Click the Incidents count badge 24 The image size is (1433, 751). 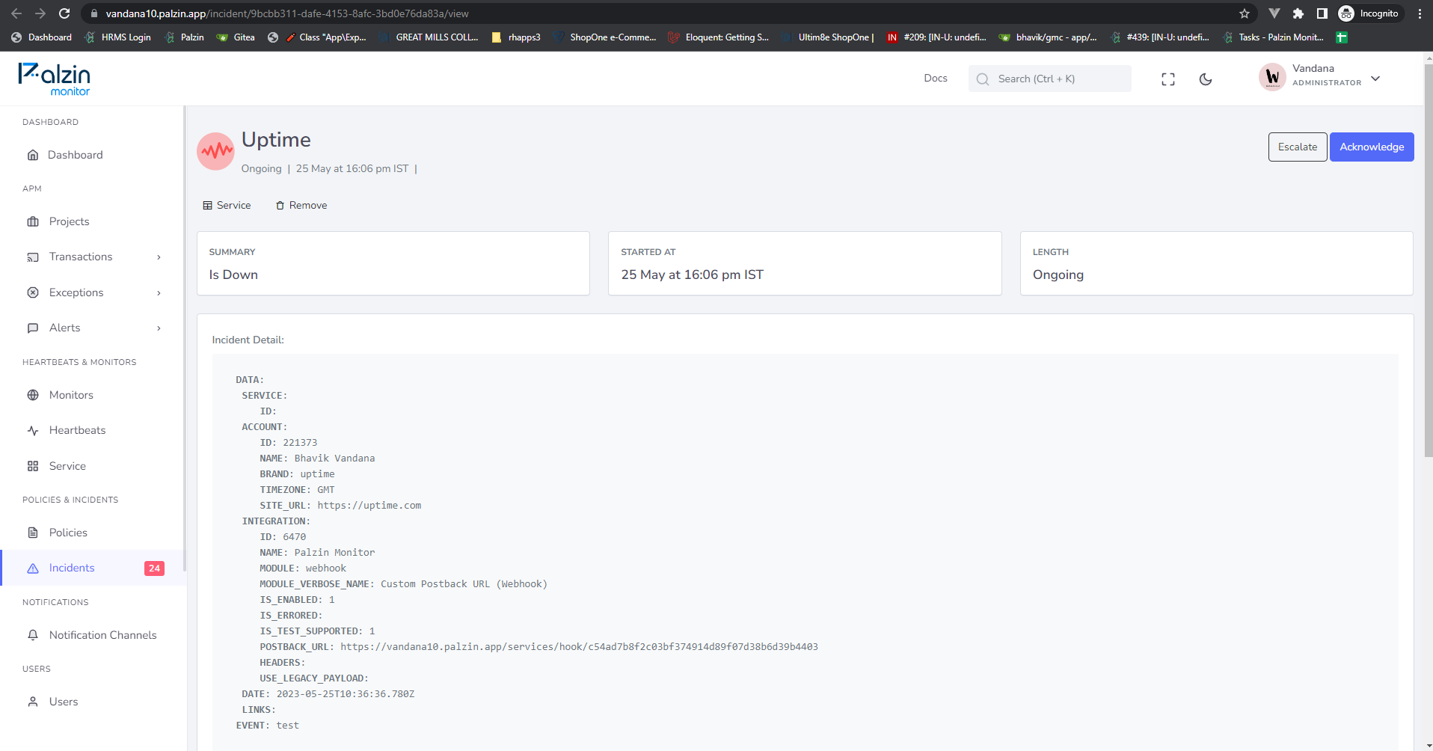[x=154, y=568]
